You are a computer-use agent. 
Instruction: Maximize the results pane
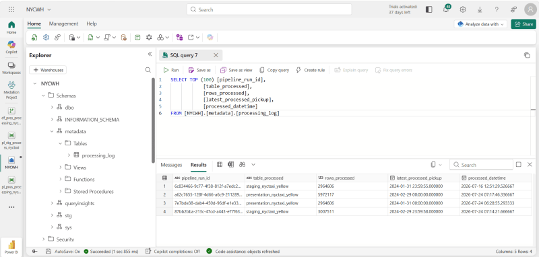point(519,165)
